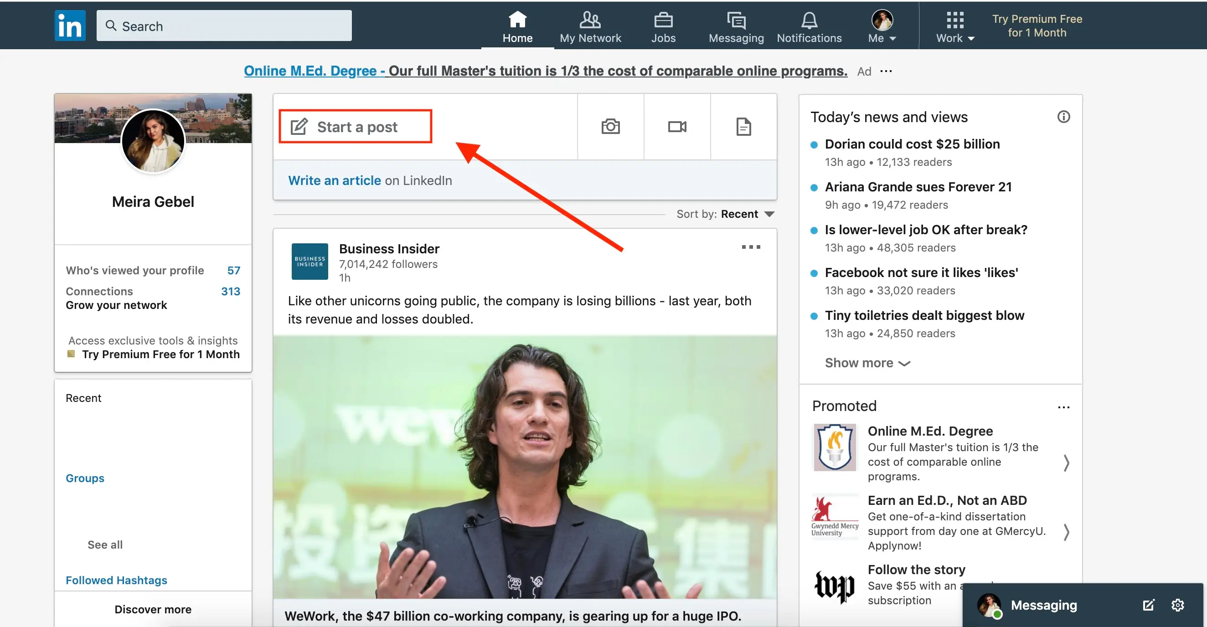The height and width of the screenshot is (627, 1207).
Task: Click the compose message icon in Messaging bar
Action: pyautogui.click(x=1148, y=605)
